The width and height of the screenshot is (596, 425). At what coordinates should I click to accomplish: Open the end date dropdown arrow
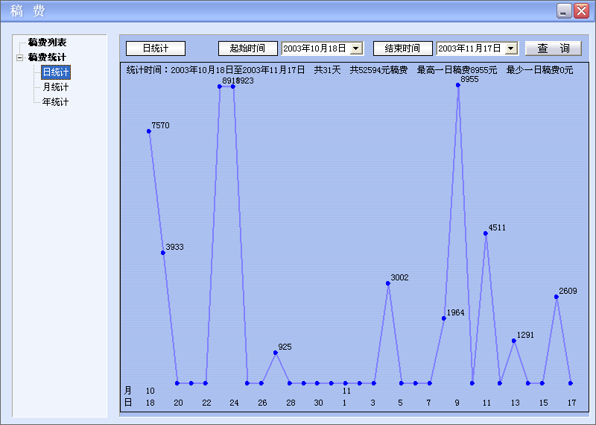(x=511, y=48)
